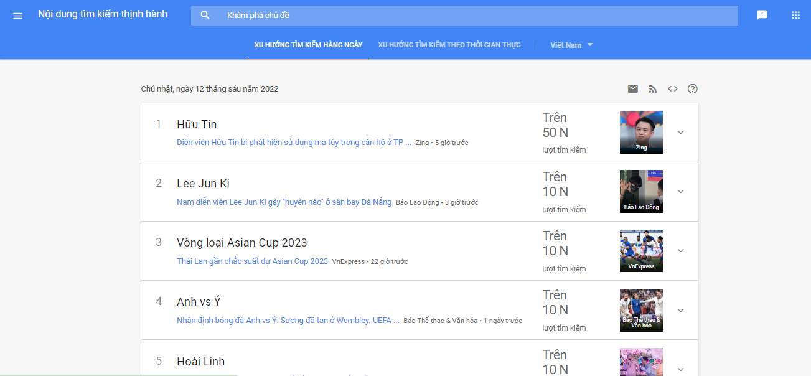811x376 pixels.
Task: Select the daily search trends tab
Action: (307, 44)
